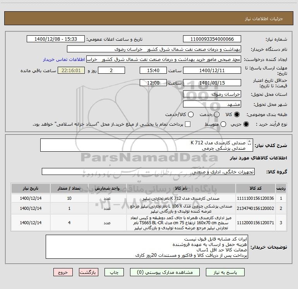Click the request creator name field
Image resolution: width=298 pixels, height=289 pixels.
(164, 59)
